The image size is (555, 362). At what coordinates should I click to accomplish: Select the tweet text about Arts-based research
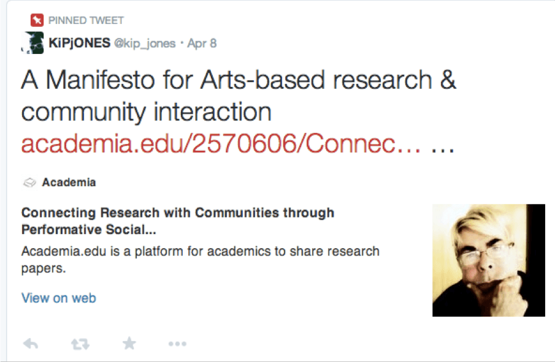point(239,96)
